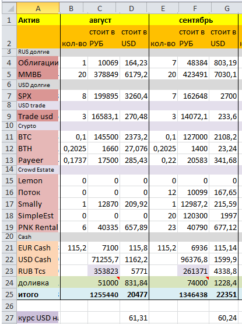Click cell value 7030,1
242x324 pixels.
point(223,74)
